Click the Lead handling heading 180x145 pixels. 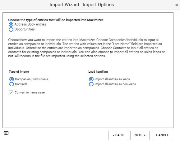(x=98, y=72)
